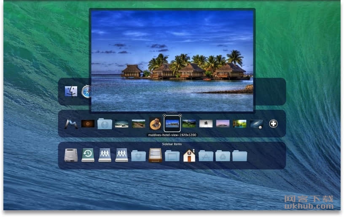344x217 pixels.
Task: Open the Applications folder icon
Action: click(x=206, y=156)
